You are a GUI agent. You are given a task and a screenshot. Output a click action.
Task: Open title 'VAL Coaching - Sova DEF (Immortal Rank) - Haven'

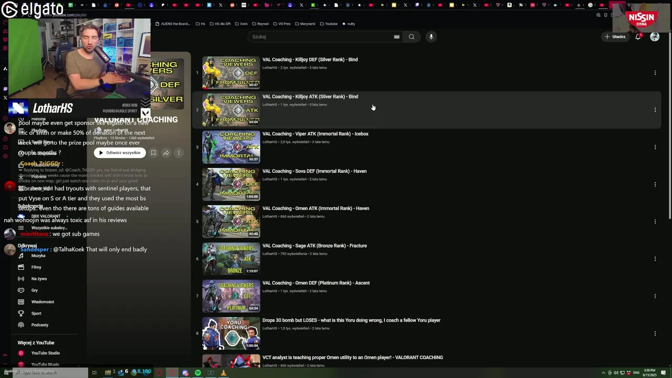point(314,171)
